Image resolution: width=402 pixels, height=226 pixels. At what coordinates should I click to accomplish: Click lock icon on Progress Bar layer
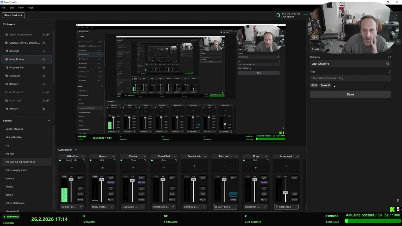click(43, 67)
